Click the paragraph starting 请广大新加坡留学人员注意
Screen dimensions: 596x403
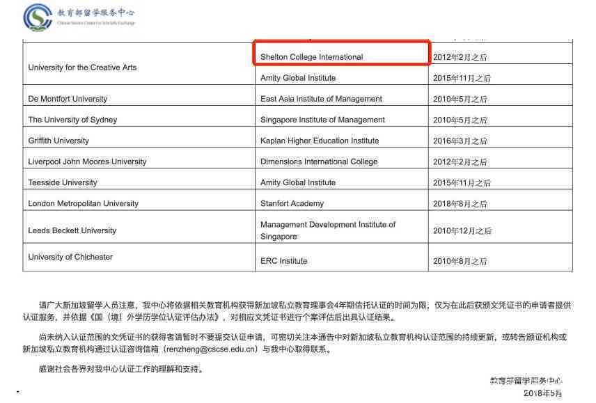point(297,311)
